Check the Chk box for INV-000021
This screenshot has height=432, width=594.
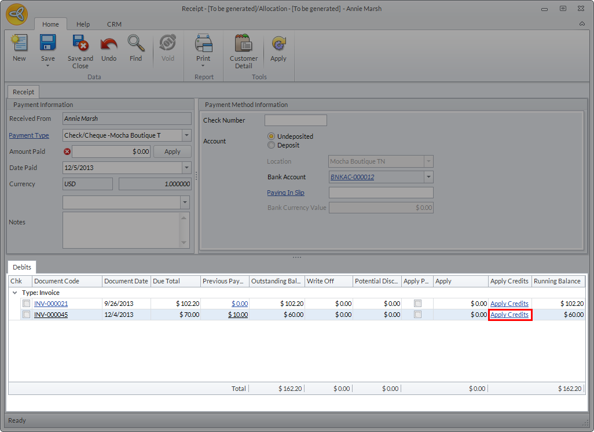click(26, 304)
